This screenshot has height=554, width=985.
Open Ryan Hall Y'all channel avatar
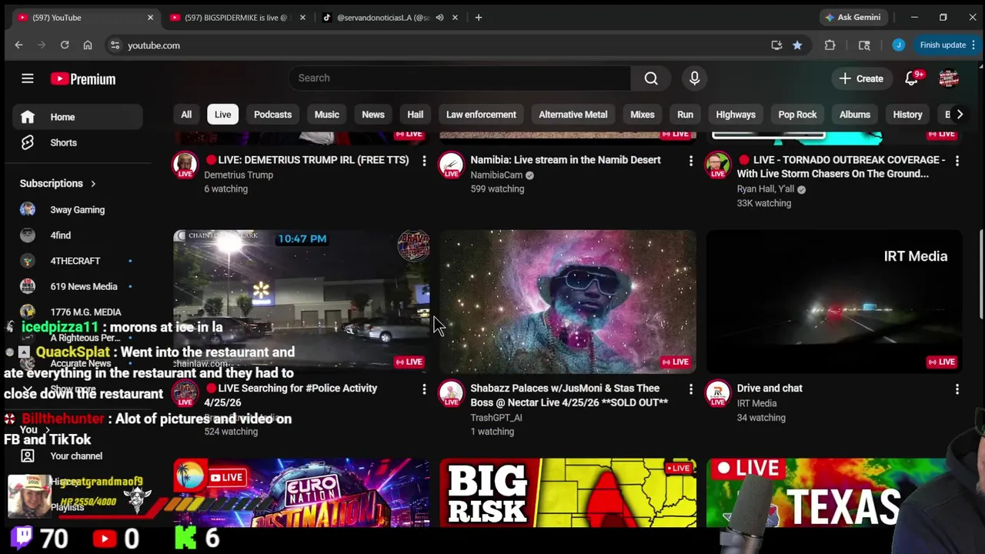717,164
